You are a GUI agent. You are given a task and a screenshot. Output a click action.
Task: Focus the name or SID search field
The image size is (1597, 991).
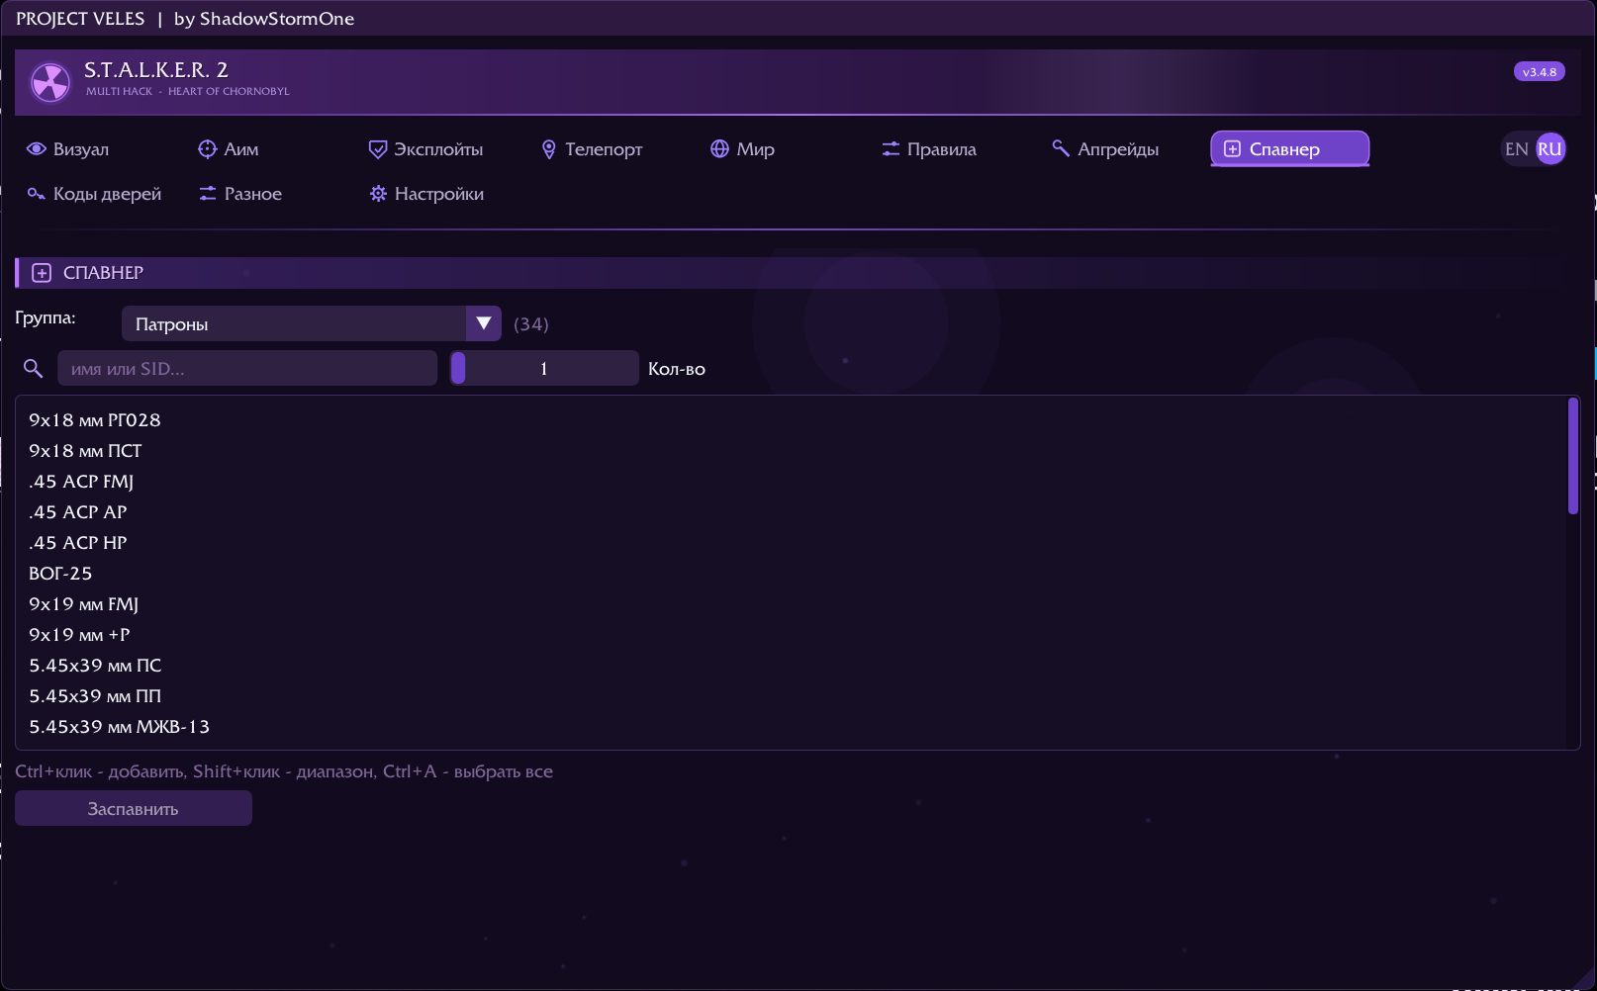click(x=247, y=369)
